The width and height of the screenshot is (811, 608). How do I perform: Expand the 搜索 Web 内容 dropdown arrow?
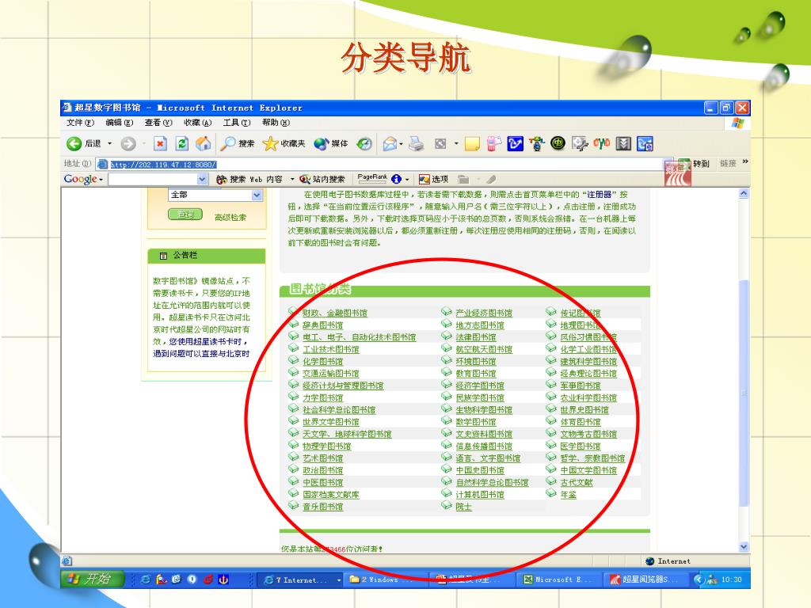pos(292,180)
